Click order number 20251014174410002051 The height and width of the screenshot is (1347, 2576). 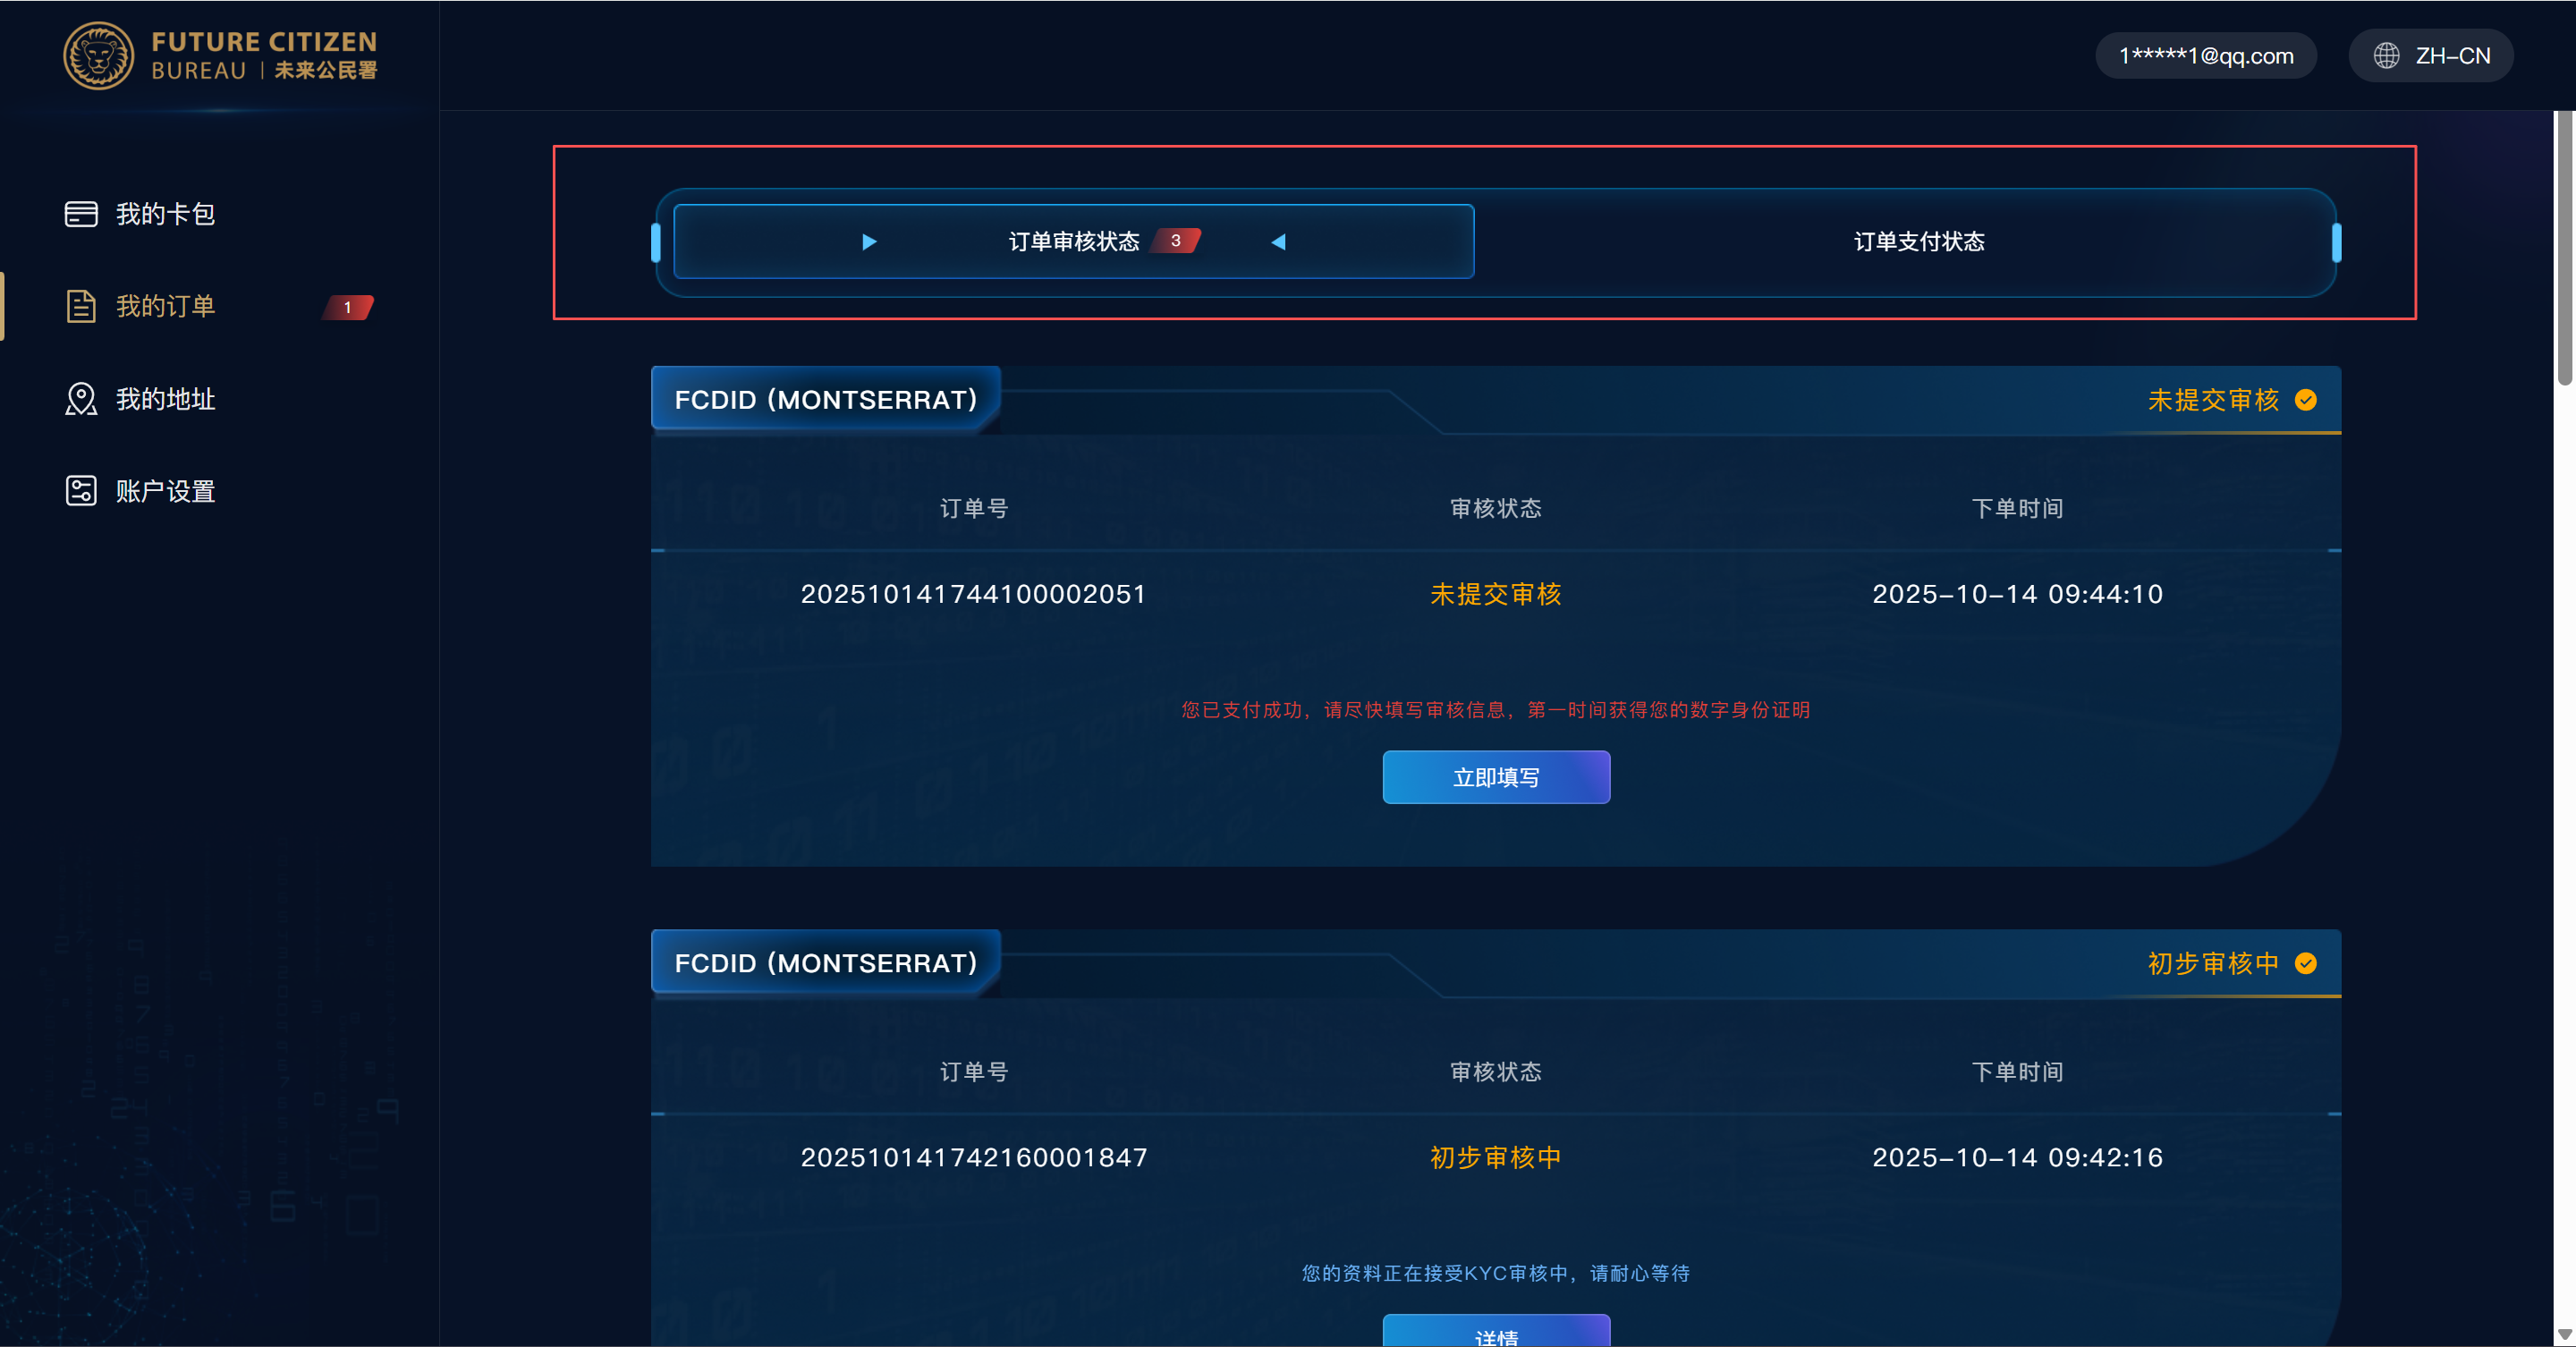click(972, 594)
